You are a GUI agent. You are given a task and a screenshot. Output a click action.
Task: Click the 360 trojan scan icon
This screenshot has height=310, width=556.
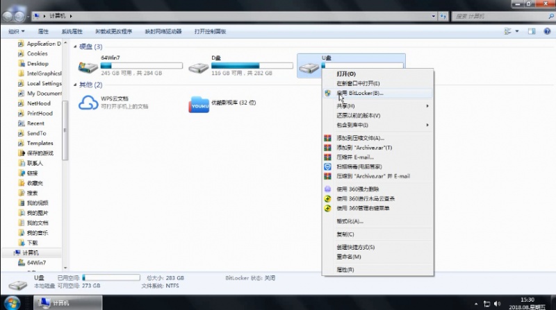(x=327, y=198)
